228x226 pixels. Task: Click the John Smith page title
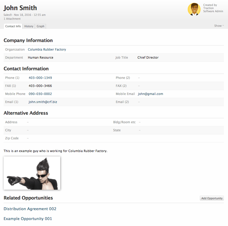(20, 8)
